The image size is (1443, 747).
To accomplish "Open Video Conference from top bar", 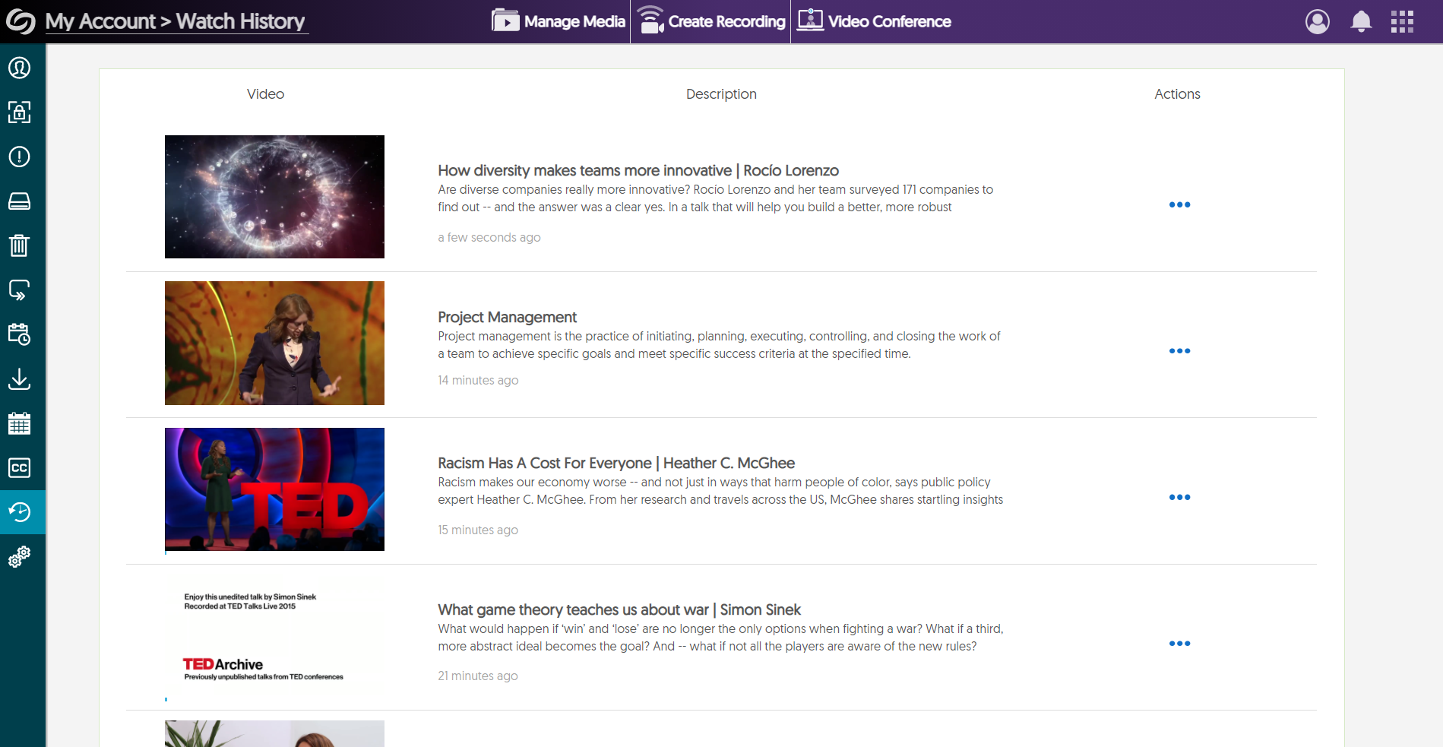I will click(875, 21).
